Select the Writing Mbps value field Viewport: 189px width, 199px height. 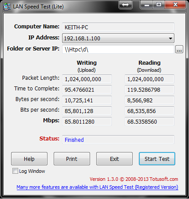pos(87,121)
